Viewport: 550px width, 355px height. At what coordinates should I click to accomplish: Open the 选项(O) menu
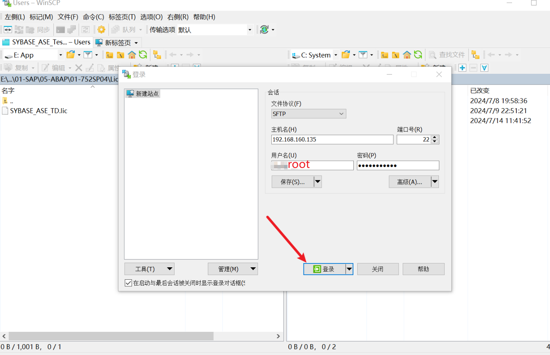pyautogui.click(x=151, y=17)
